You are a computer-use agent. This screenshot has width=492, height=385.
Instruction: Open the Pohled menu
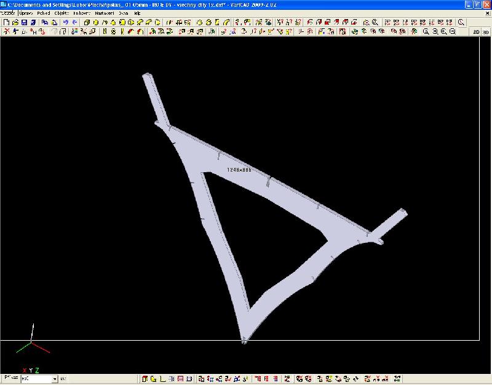click(43, 12)
